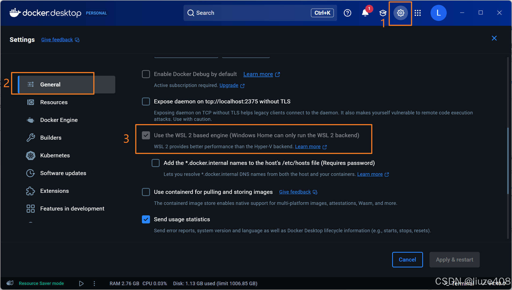
Task: Check Expose daemon on tcp://localhost:2375 without TLS
Action: [x=146, y=102]
